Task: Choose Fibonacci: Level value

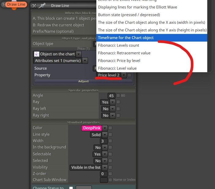Action: point(152,68)
